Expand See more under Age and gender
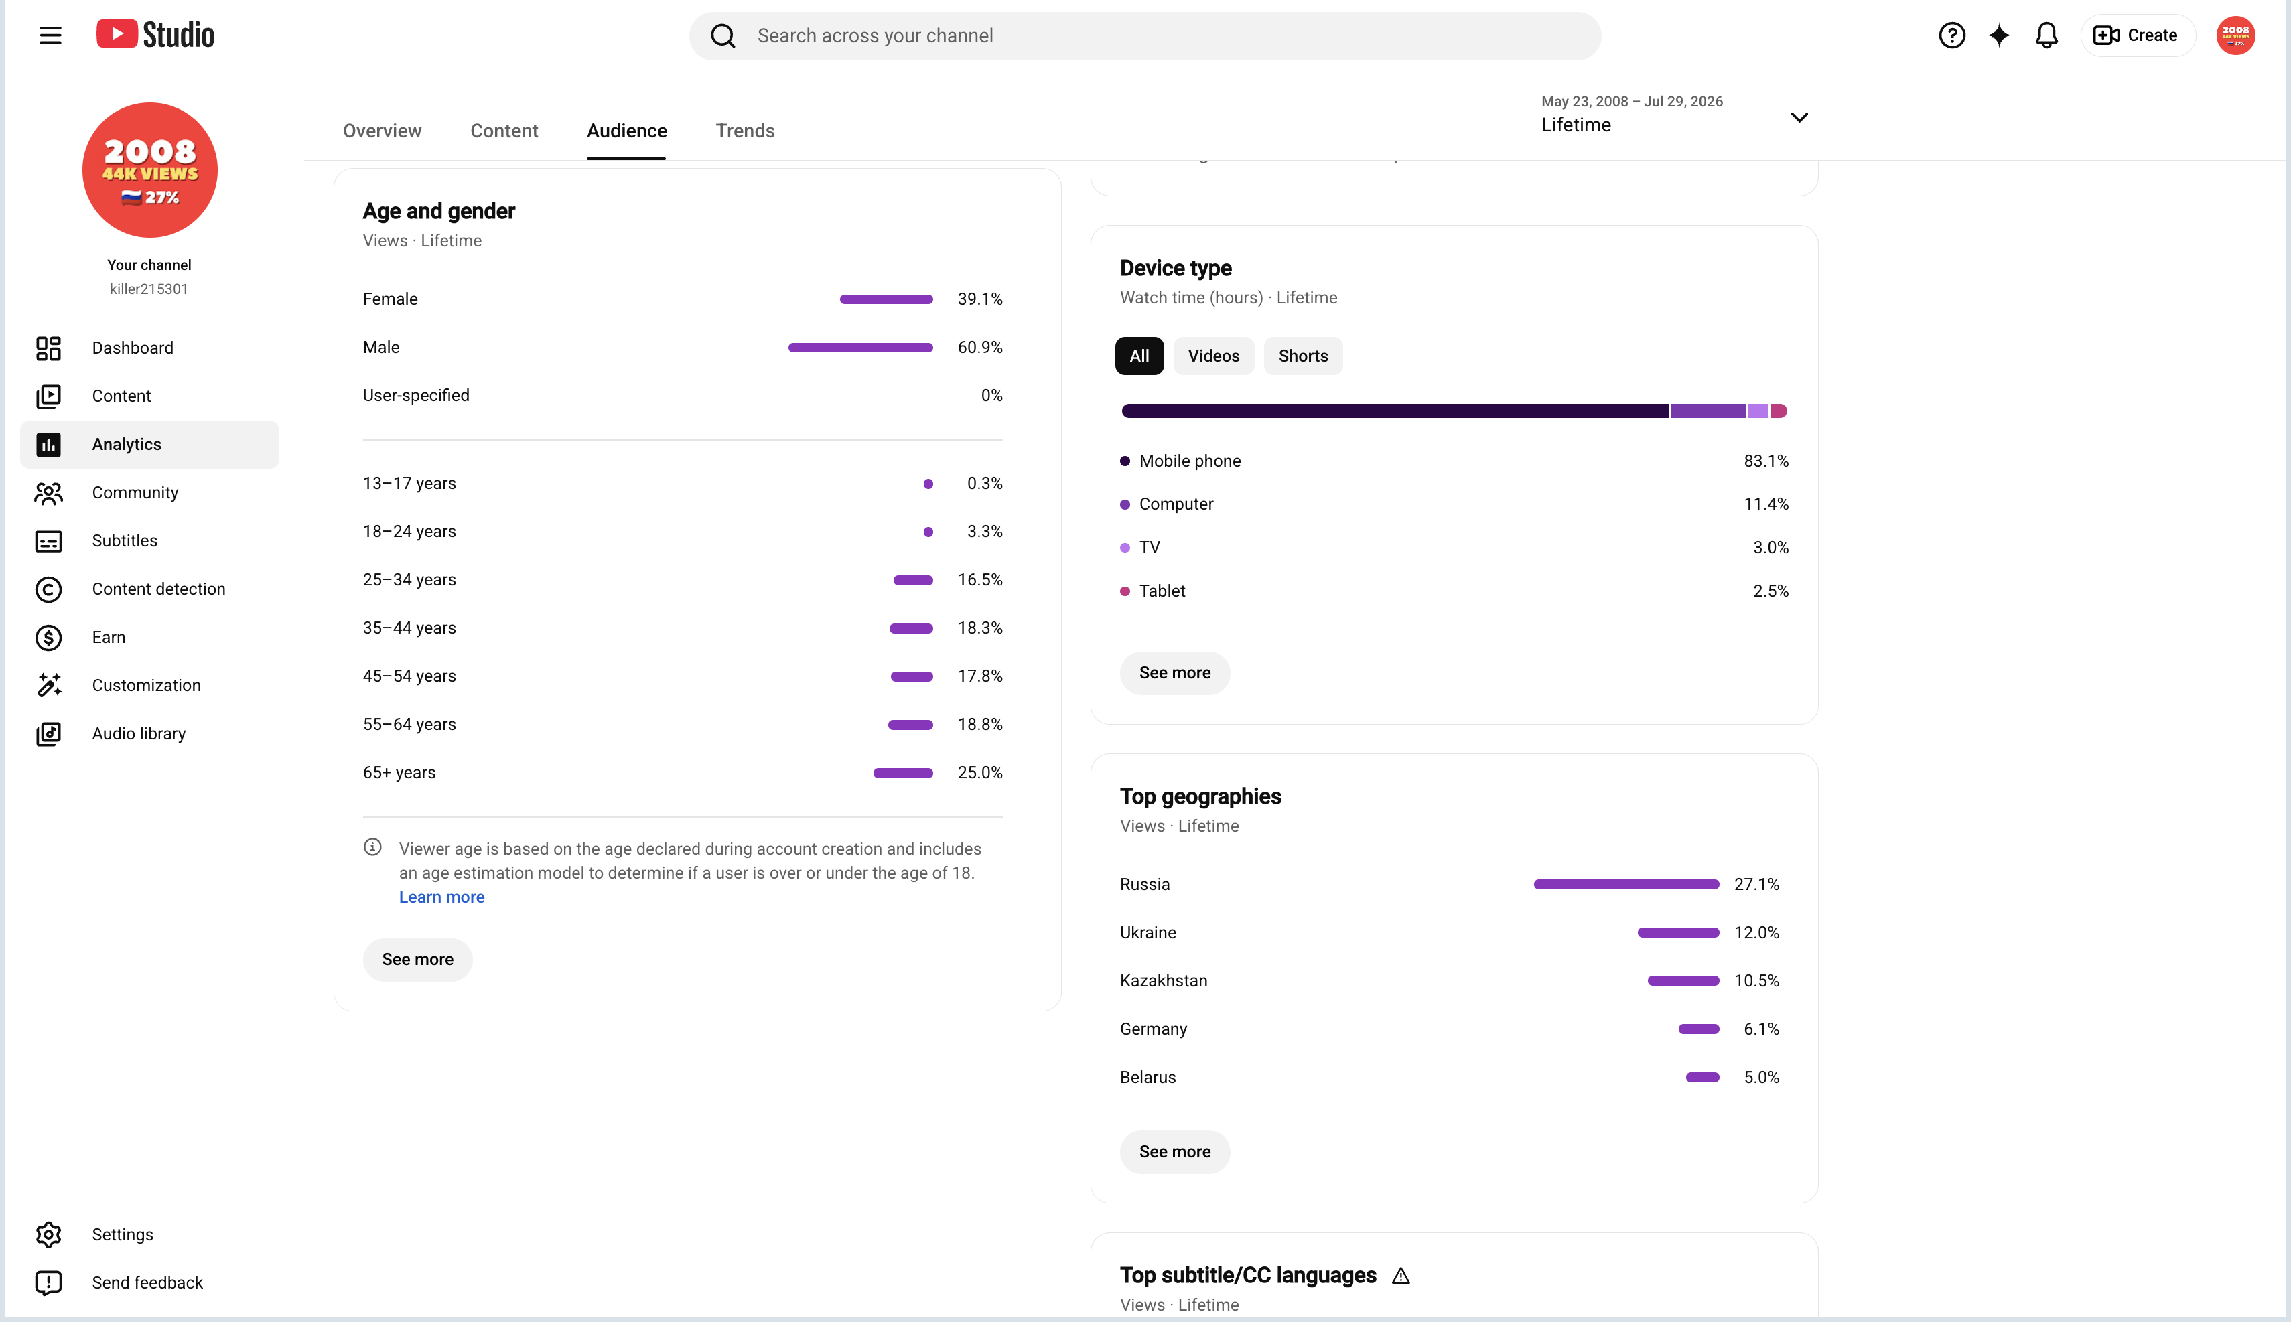The height and width of the screenshot is (1322, 2291). tap(418, 960)
